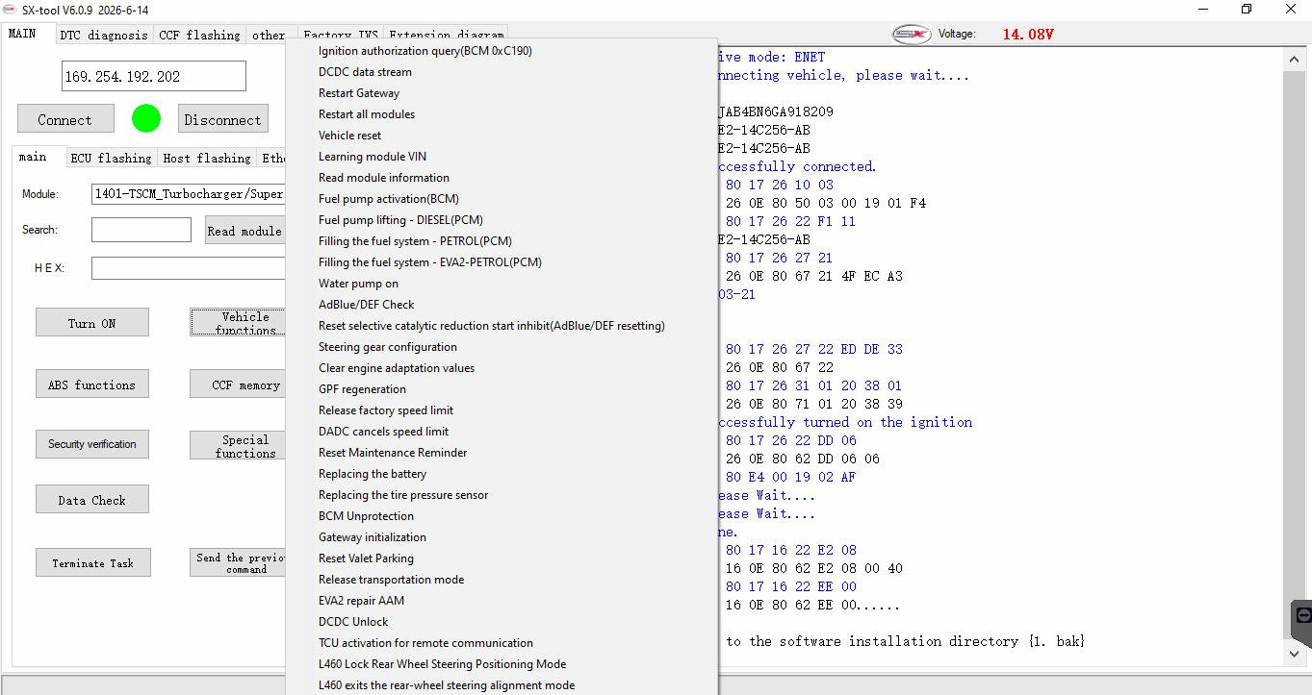Open the DTC diagnosis tab
The height and width of the screenshot is (695, 1312).
tap(104, 35)
